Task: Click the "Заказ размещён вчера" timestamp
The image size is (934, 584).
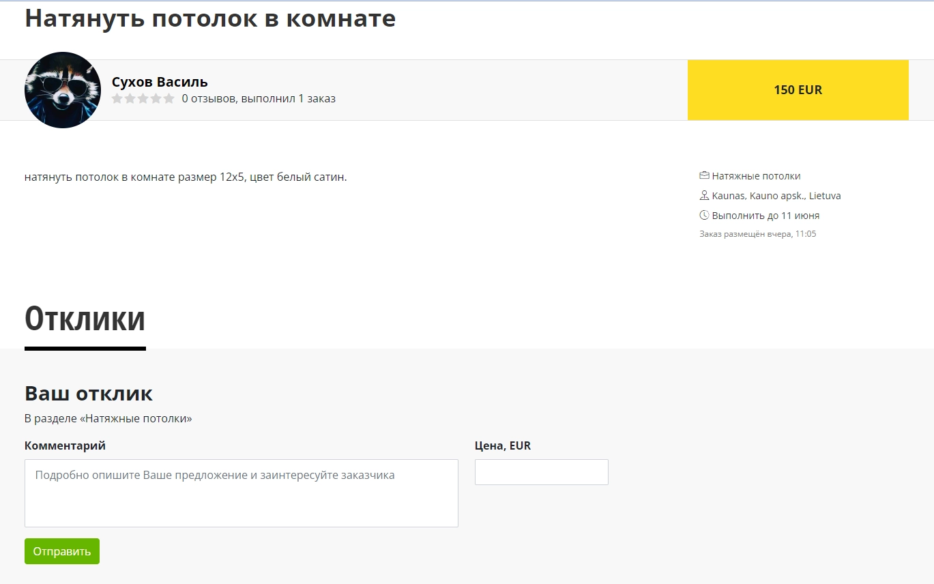Action: 757,234
